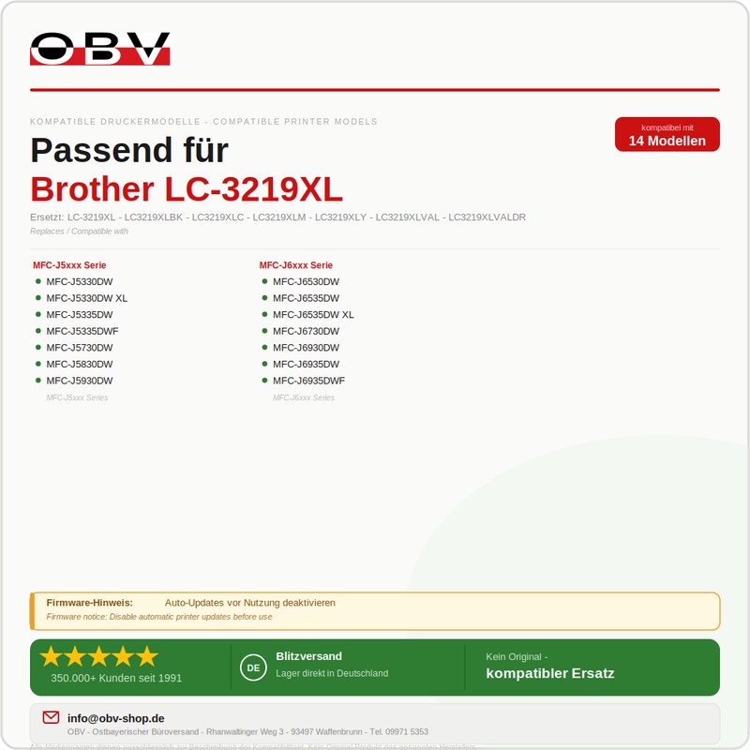Click the English firmware notice line
Image resolution: width=750 pixels, height=750 pixels.
point(158,617)
